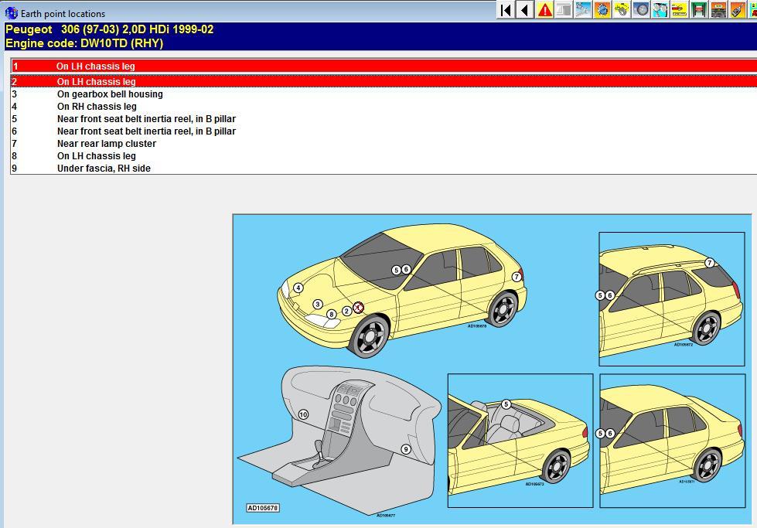Click the crossed wrenches toolbar icon
Viewport: 757px width, 528px height.
[x=583, y=10]
